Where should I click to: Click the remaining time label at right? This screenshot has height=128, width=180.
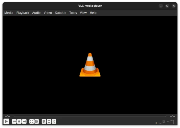coord(172,116)
